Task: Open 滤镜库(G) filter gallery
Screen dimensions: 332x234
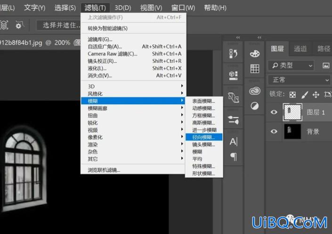Action: (x=133, y=39)
